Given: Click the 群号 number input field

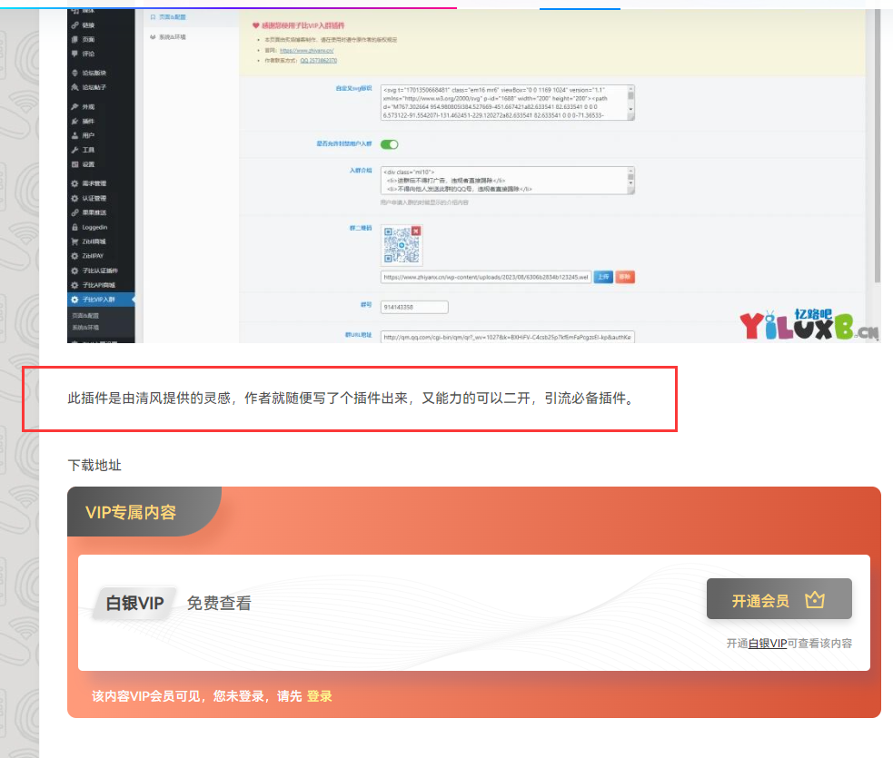Looking at the screenshot, I should click(414, 307).
